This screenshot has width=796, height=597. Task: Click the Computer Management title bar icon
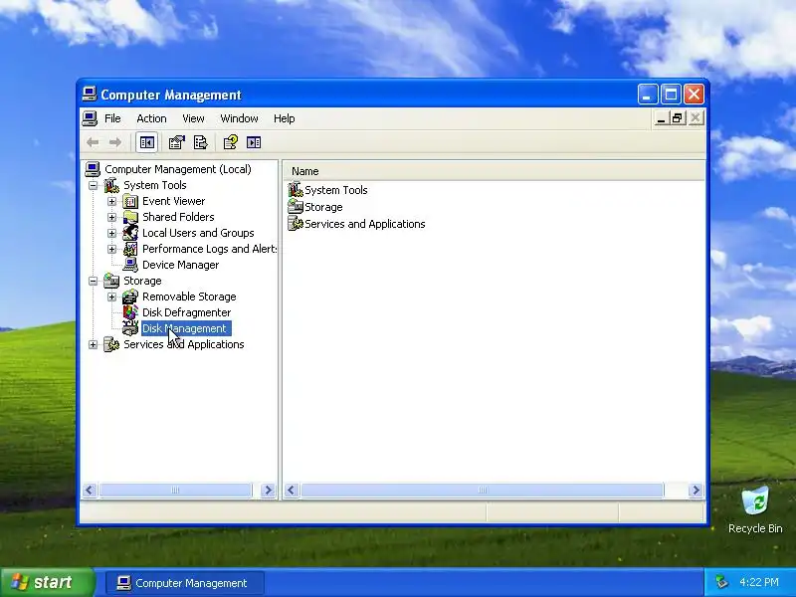pyautogui.click(x=90, y=95)
